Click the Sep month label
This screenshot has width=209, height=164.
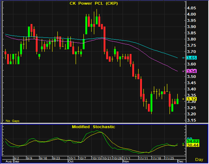pyautogui.click(x=16, y=161)
